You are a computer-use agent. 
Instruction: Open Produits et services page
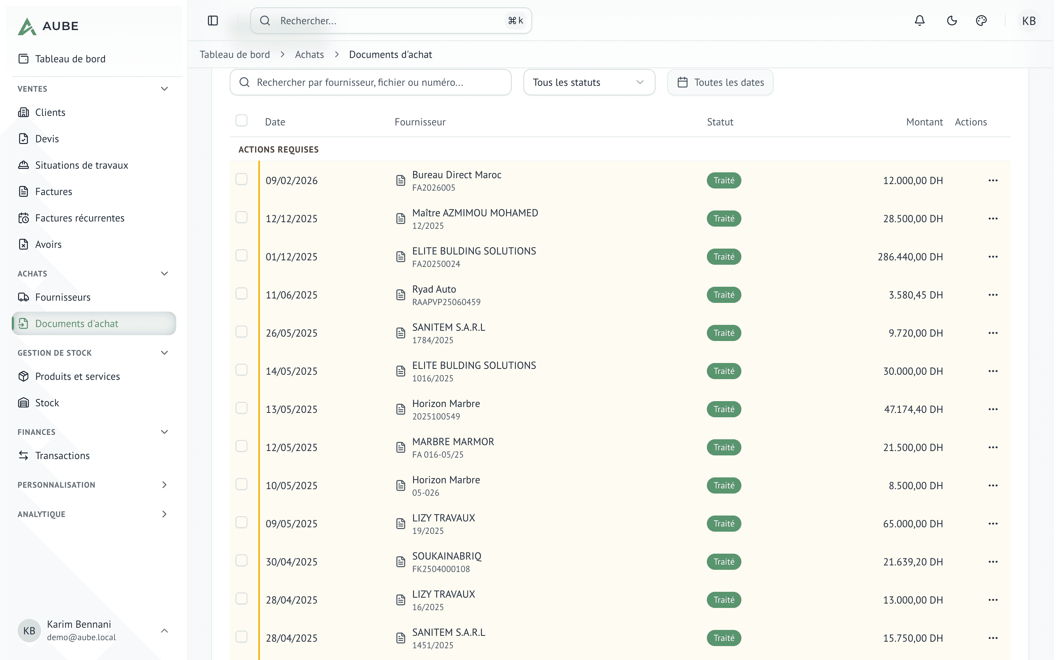(94, 377)
